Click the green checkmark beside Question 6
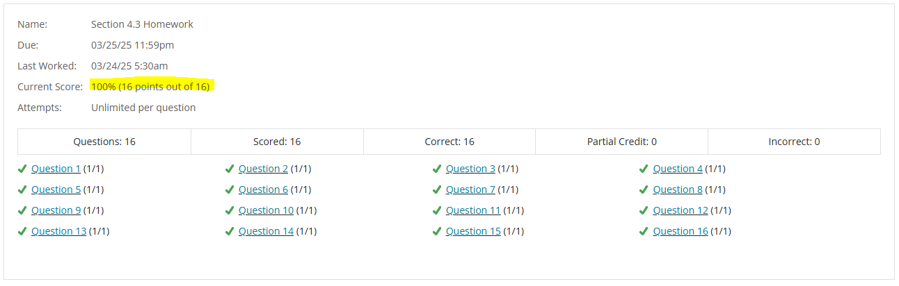This screenshot has height=286, width=899. [230, 190]
